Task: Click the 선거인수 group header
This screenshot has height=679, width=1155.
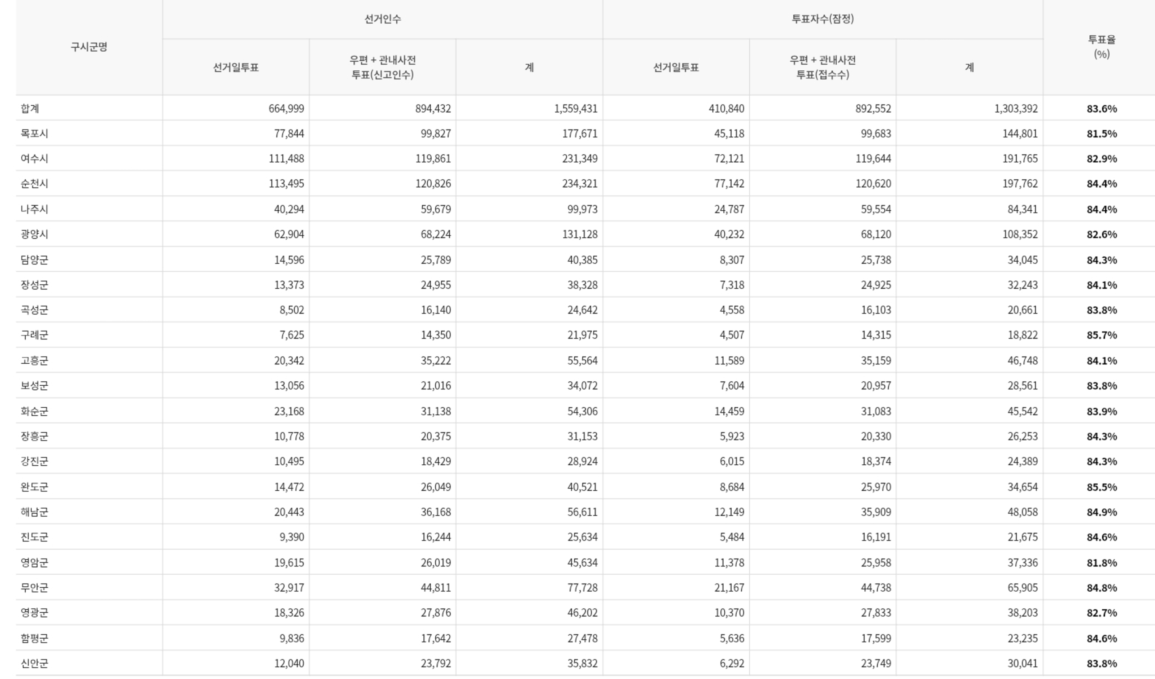Action: click(382, 19)
